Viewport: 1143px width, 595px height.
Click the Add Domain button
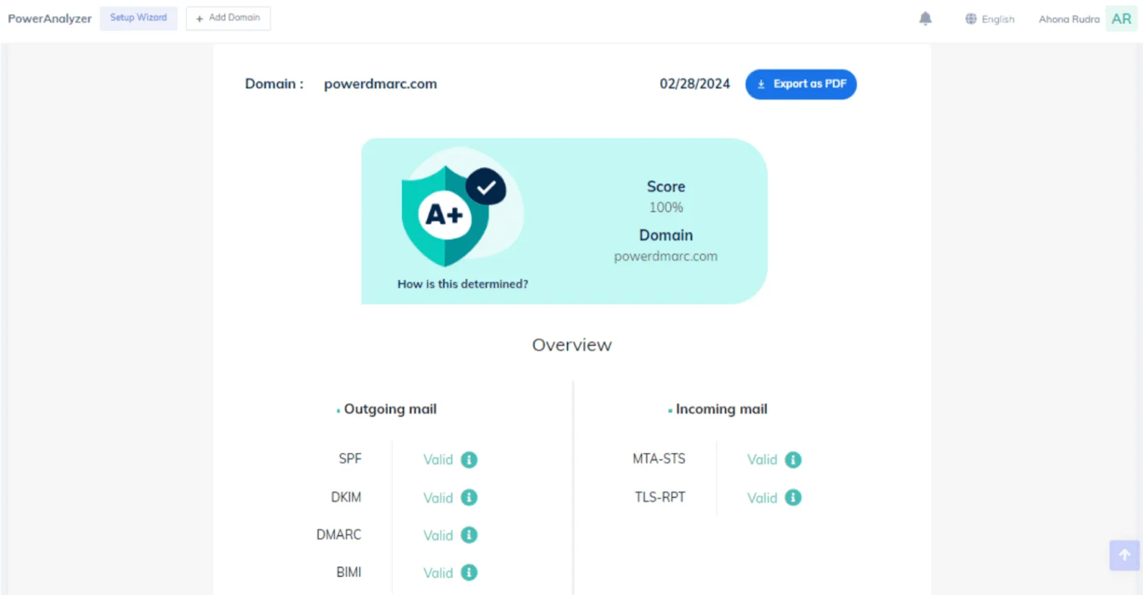tap(228, 18)
